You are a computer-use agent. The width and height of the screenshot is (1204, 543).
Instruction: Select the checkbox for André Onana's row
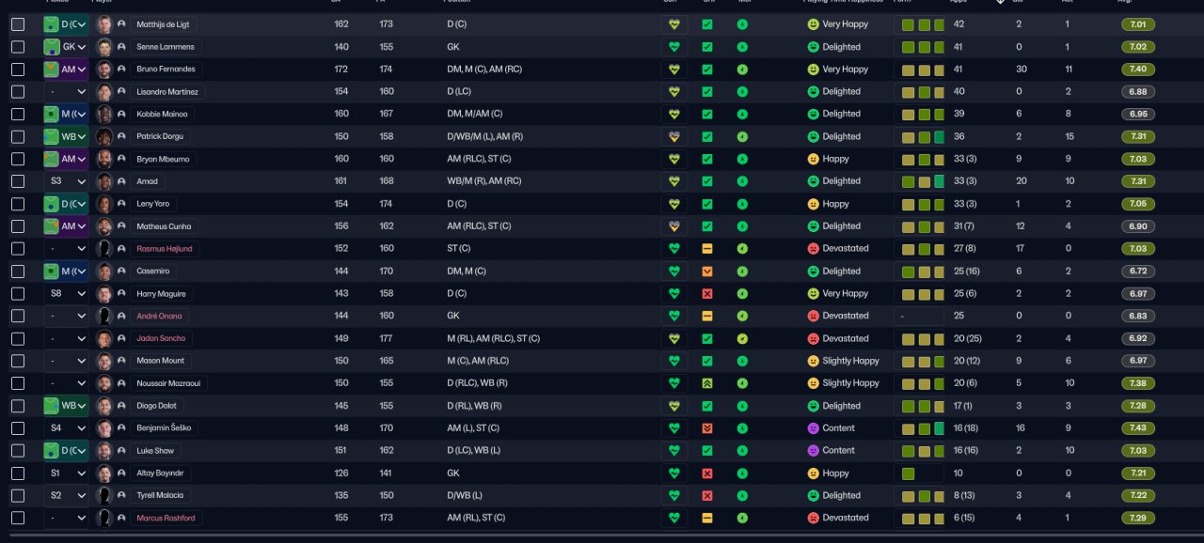(18, 317)
